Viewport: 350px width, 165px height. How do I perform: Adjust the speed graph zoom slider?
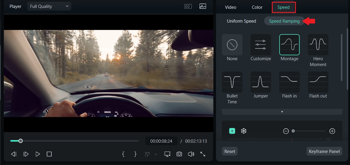pos(293,131)
